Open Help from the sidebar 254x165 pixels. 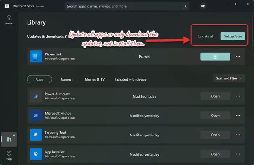(x=9, y=155)
